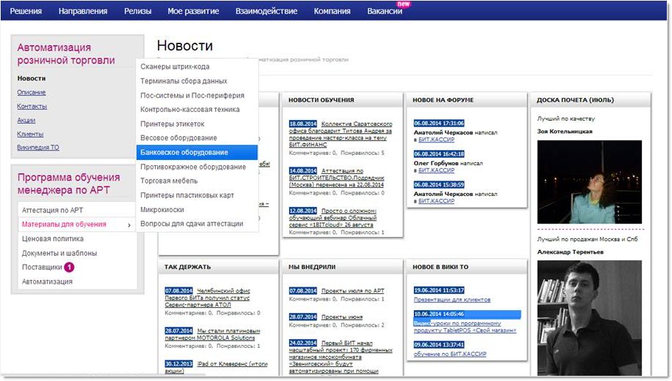
Task: Expand the Материалы для обучения submenu arrow
Action: tap(130, 225)
